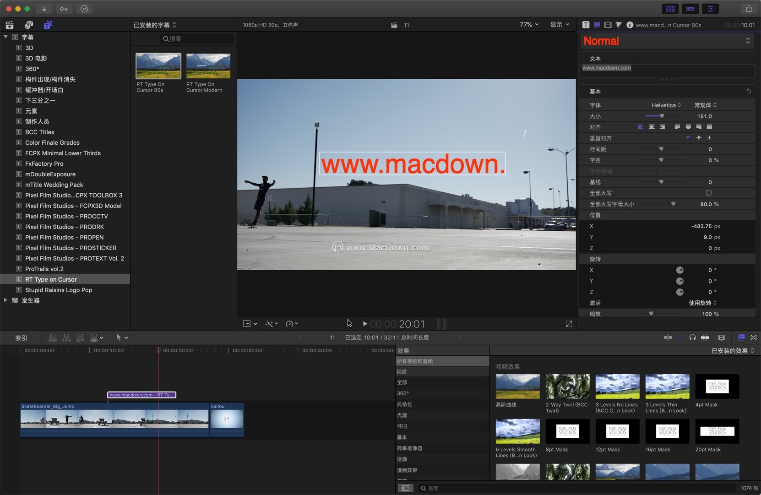Screen dimensions: 761x495
Task: Click the text field containing www.macdown.com
Action: [668, 71]
